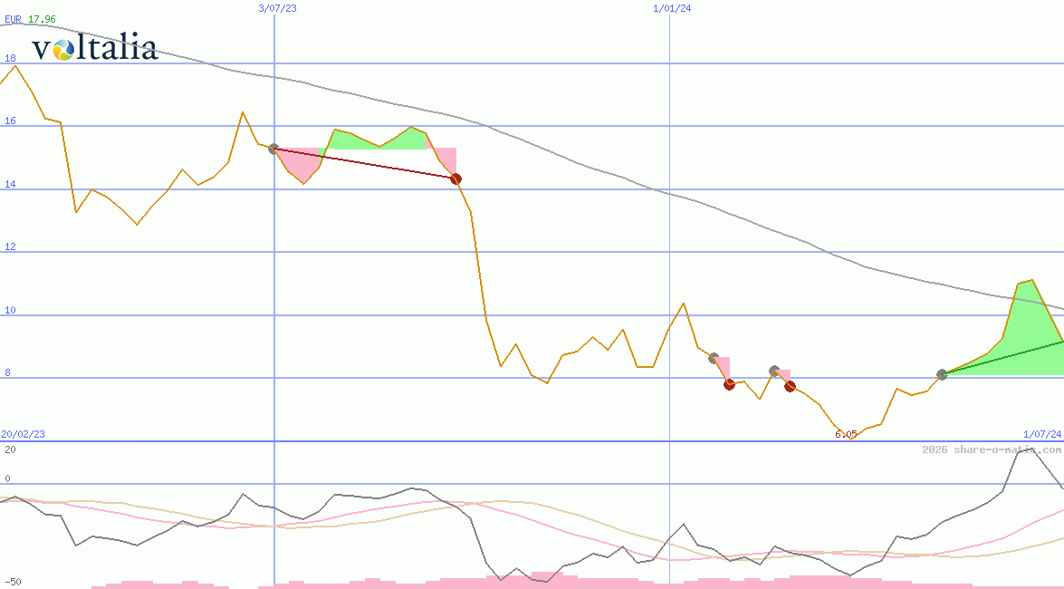
Task: Click the red marker ending the dark red trendline
Action: pos(456,179)
